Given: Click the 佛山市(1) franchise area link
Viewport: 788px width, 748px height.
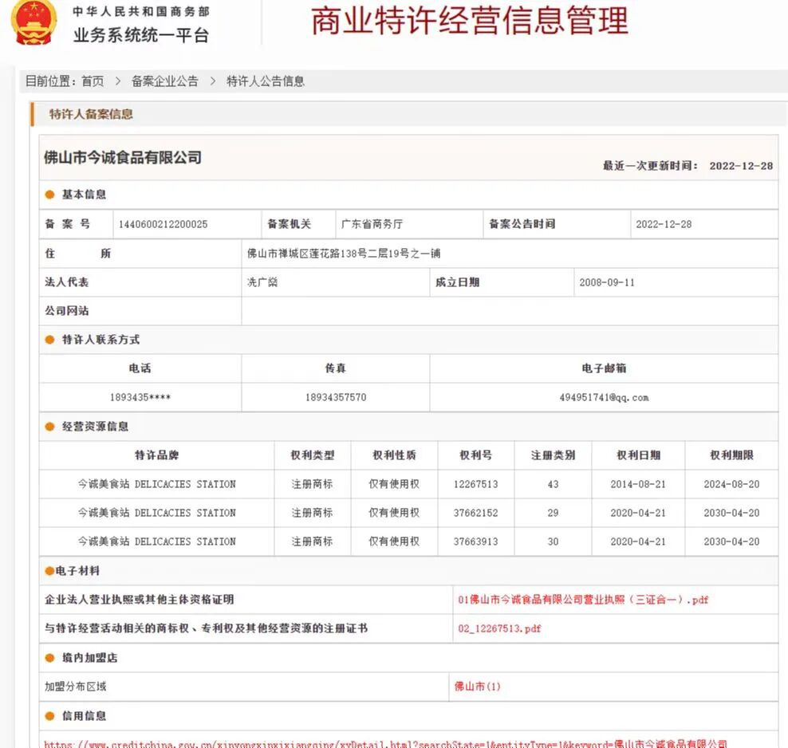Looking at the screenshot, I should coord(478,687).
